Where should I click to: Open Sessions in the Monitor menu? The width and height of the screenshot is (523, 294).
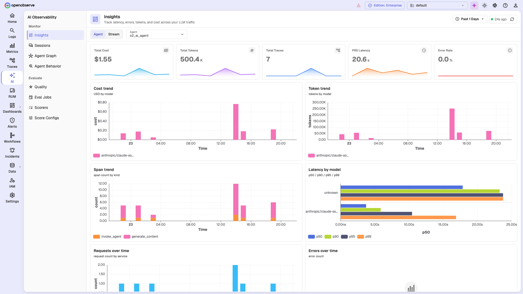55,45
